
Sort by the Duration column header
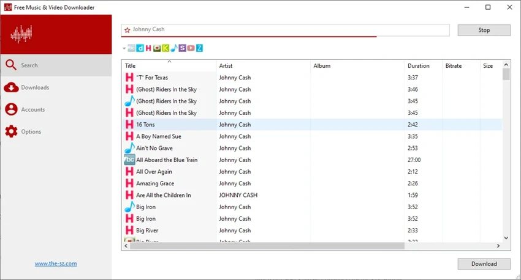click(x=424, y=65)
